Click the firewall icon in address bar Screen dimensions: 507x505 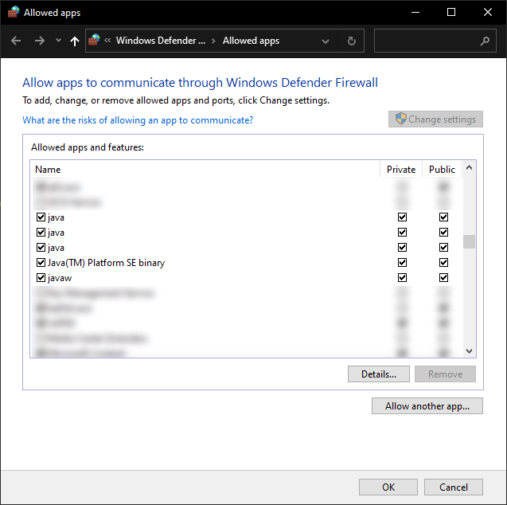click(95, 41)
